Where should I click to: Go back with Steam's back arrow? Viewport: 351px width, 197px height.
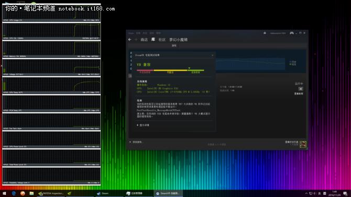(130, 40)
